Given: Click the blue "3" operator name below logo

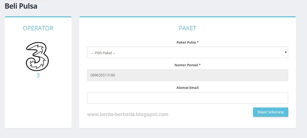Looking at the screenshot, I should (38, 75).
